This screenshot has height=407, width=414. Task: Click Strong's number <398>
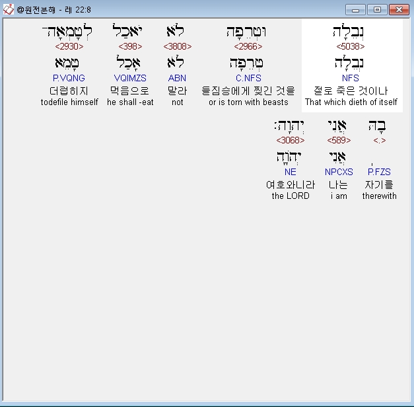point(130,46)
